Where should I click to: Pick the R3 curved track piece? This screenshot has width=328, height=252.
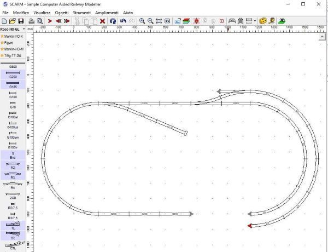[x=13, y=175]
